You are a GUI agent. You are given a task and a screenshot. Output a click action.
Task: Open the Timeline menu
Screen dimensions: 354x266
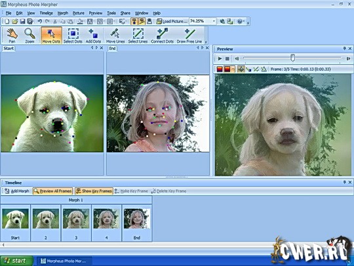[x=47, y=13]
